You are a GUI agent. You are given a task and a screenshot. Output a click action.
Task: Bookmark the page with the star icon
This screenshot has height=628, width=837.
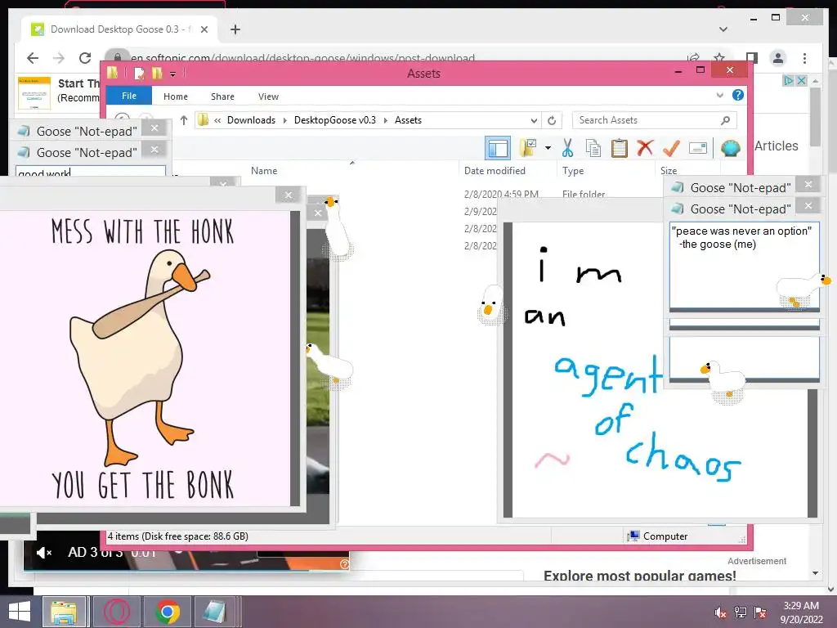(719, 58)
